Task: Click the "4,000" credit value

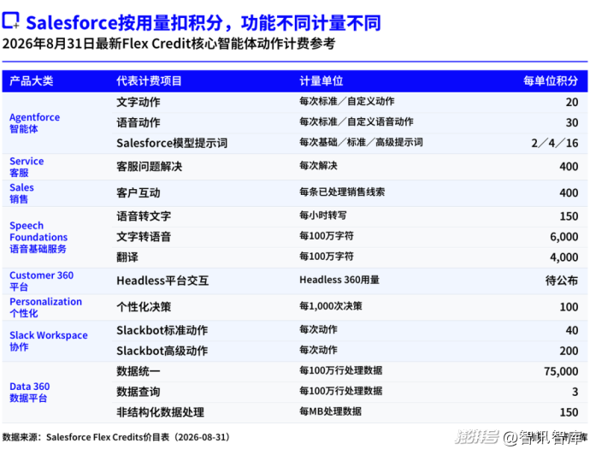Action: click(564, 257)
